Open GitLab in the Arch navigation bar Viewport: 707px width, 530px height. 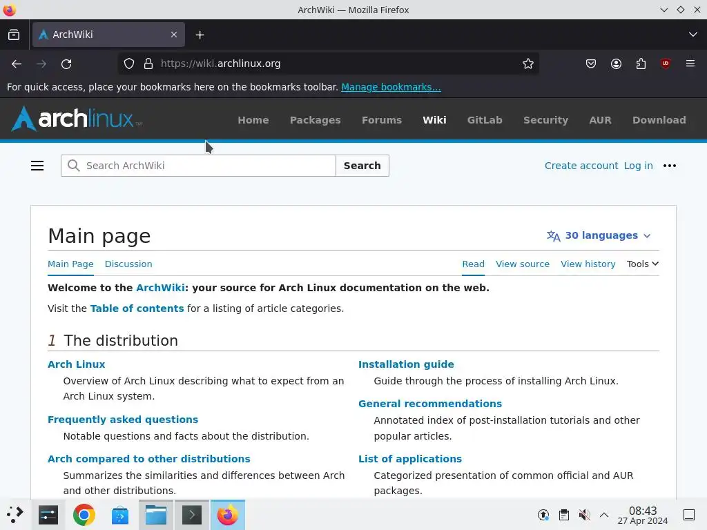(x=485, y=120)
